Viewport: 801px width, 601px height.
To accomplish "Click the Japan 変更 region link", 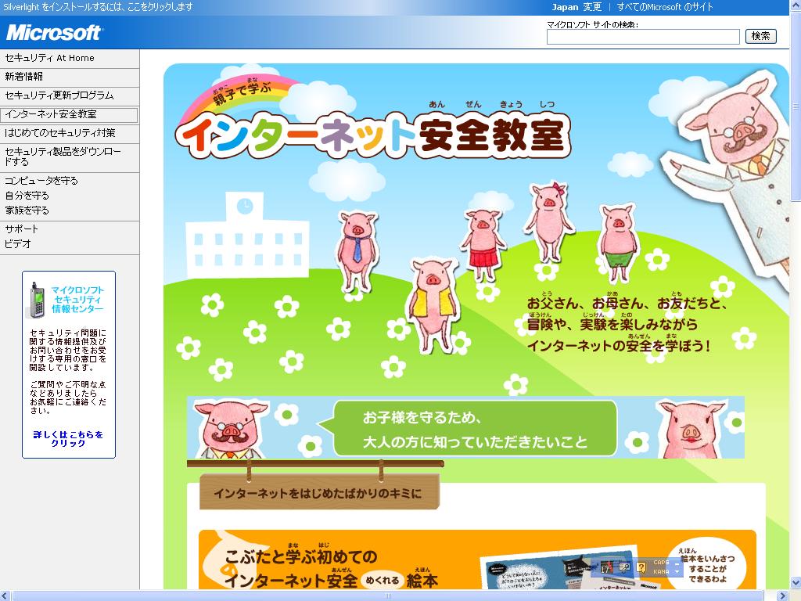I will tap(577, 6).
